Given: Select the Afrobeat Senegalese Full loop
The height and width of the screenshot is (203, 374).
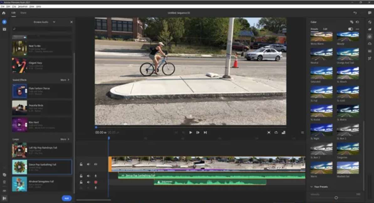Looking at the screenshot, I should [42, 184].
